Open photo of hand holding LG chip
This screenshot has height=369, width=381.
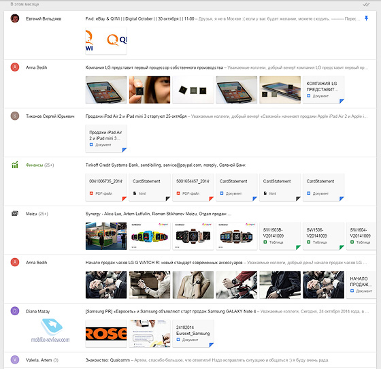click(150, 90)
